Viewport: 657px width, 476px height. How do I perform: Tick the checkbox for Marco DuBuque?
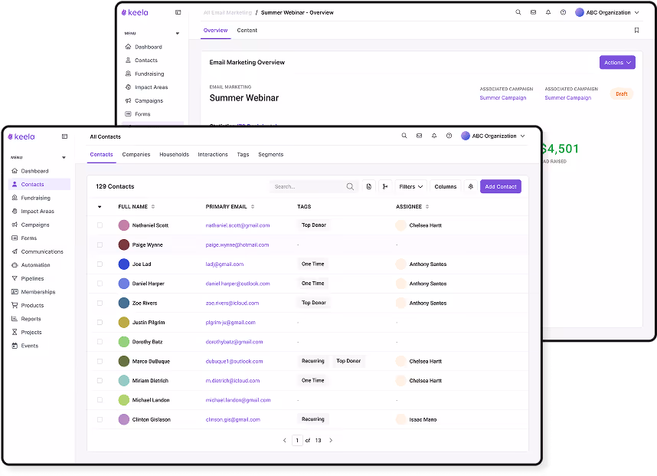click(x=100, y=361)
